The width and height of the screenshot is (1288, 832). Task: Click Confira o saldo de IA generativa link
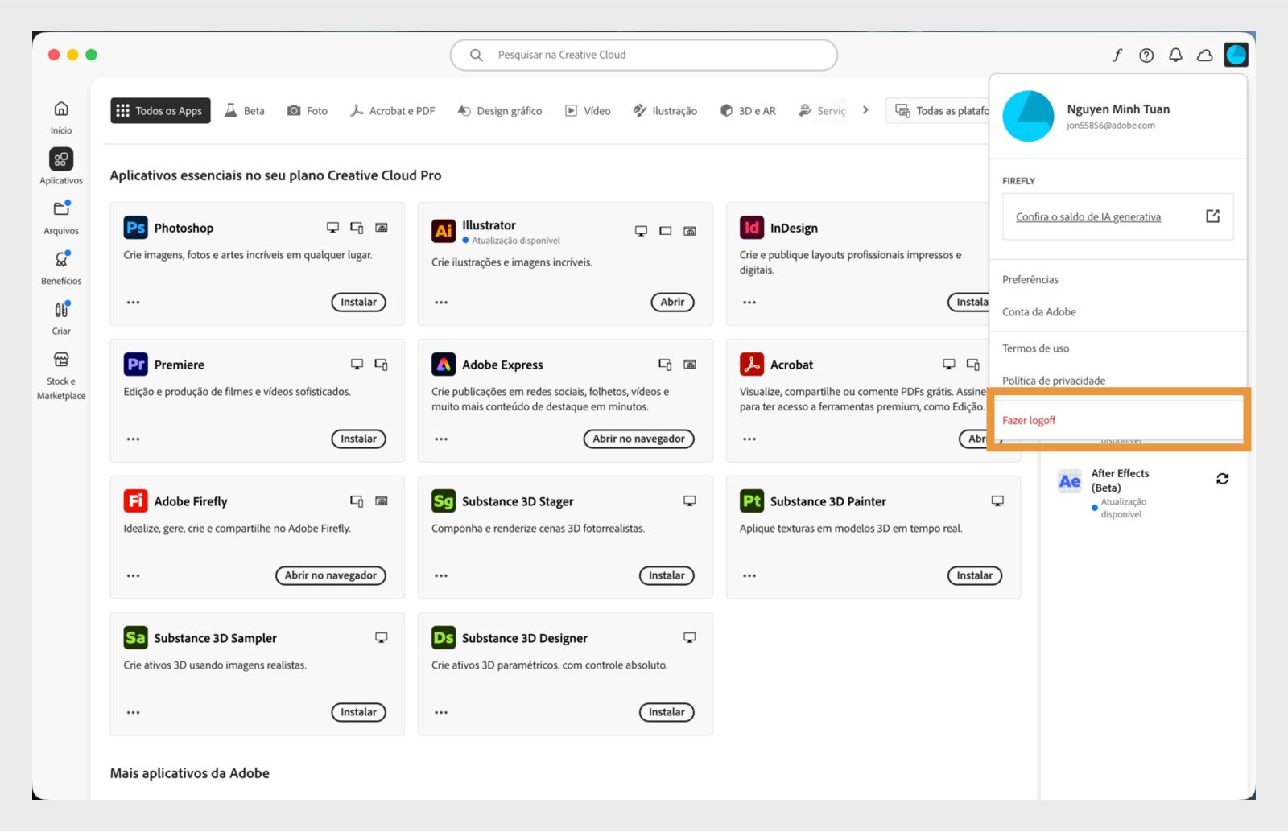coord(1088,216)
